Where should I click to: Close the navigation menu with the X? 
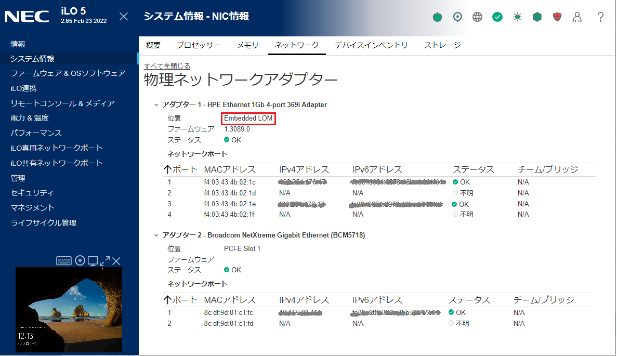coord(124,17)
